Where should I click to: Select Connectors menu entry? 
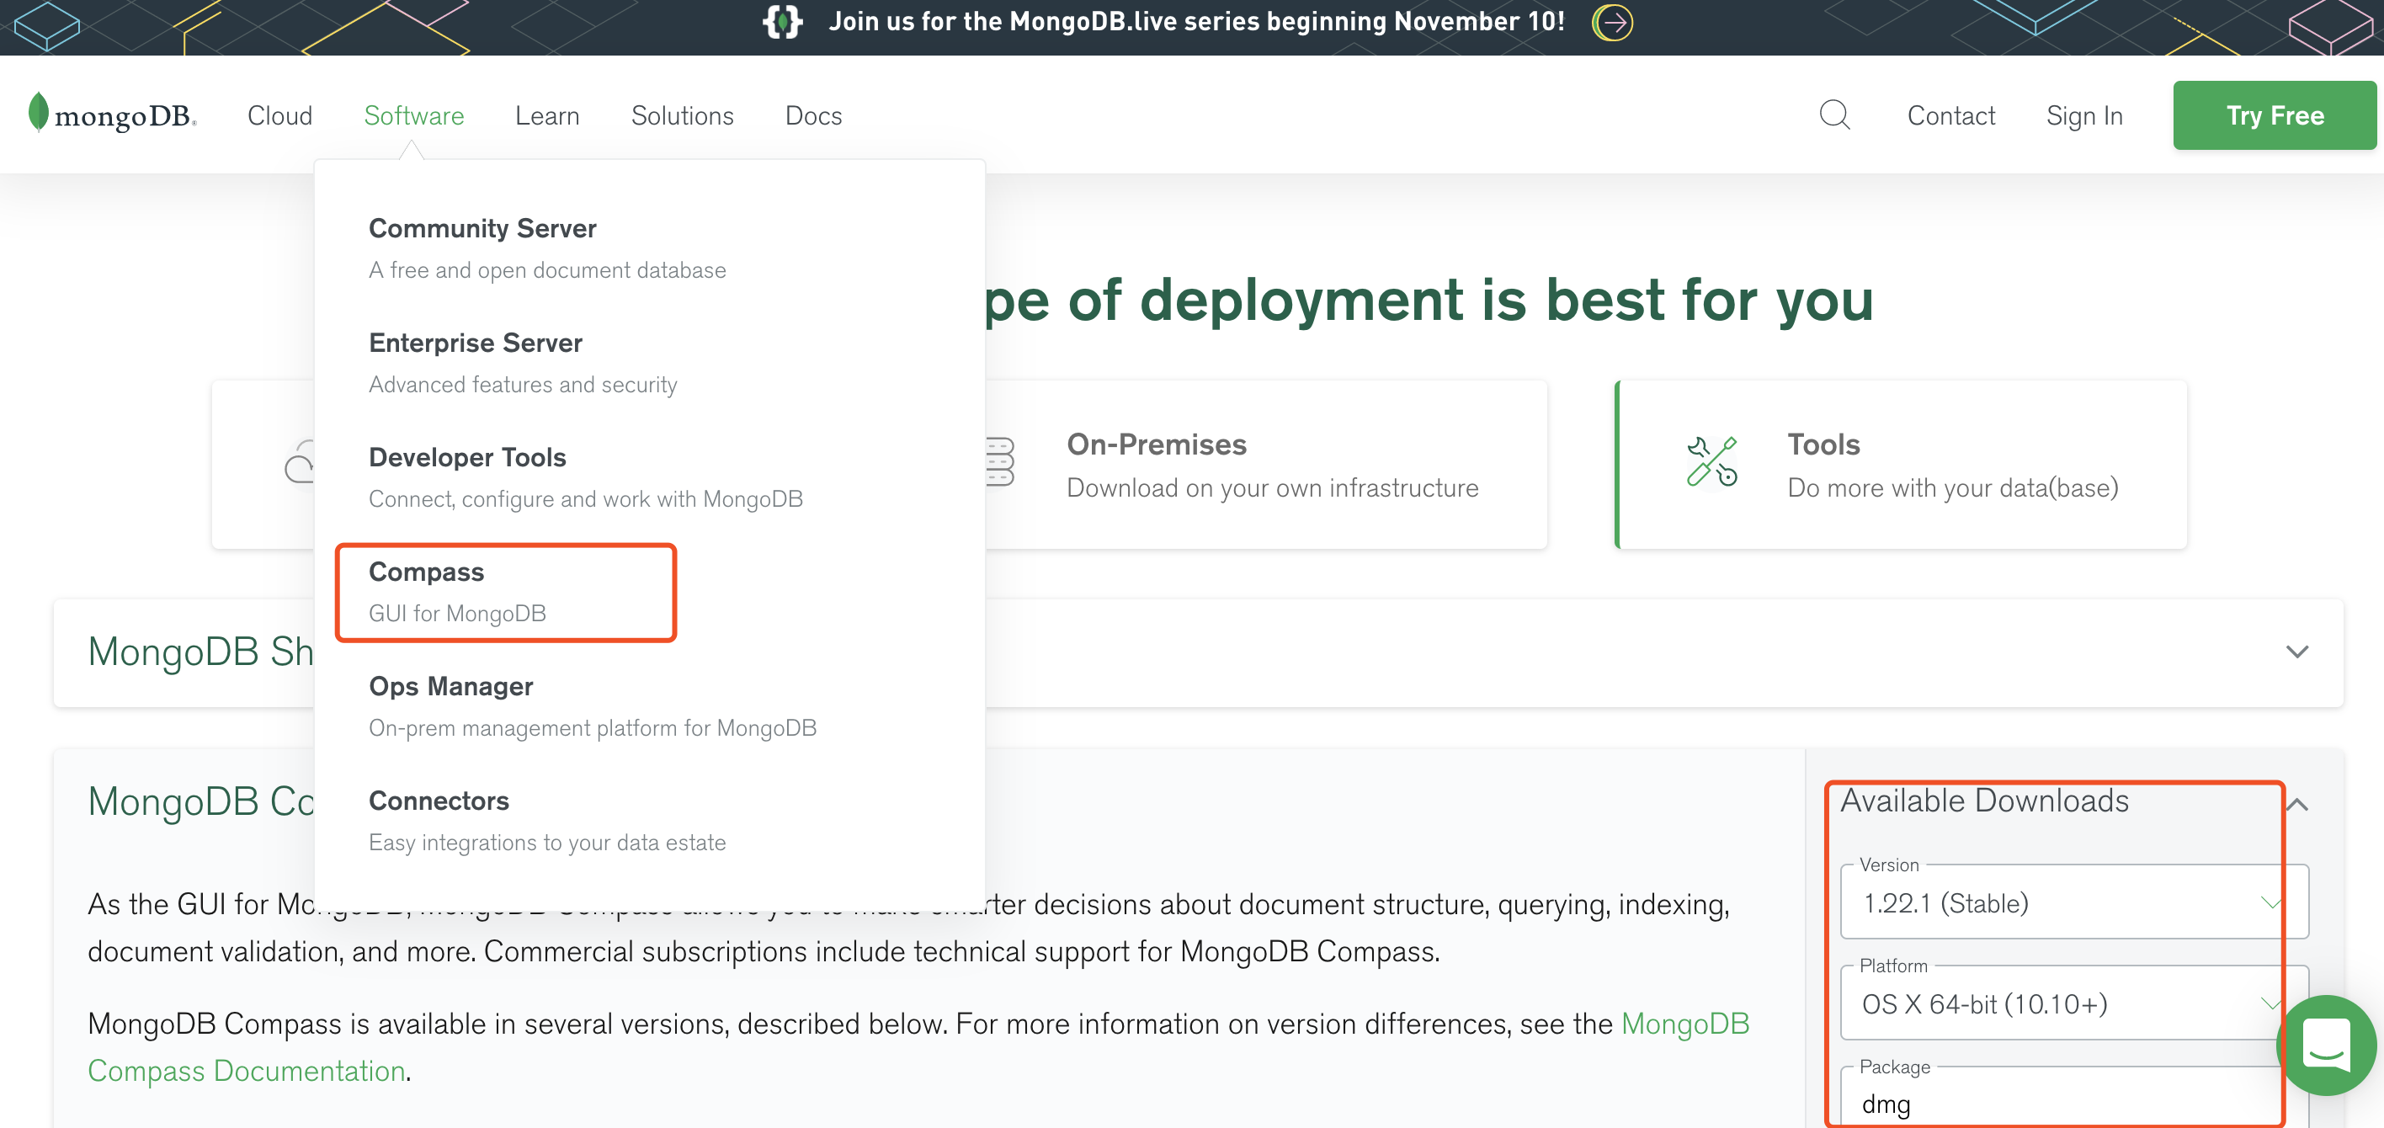(x=547, y=821)
